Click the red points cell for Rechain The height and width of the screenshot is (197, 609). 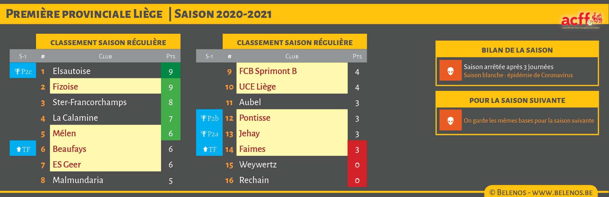coord(357,180)
